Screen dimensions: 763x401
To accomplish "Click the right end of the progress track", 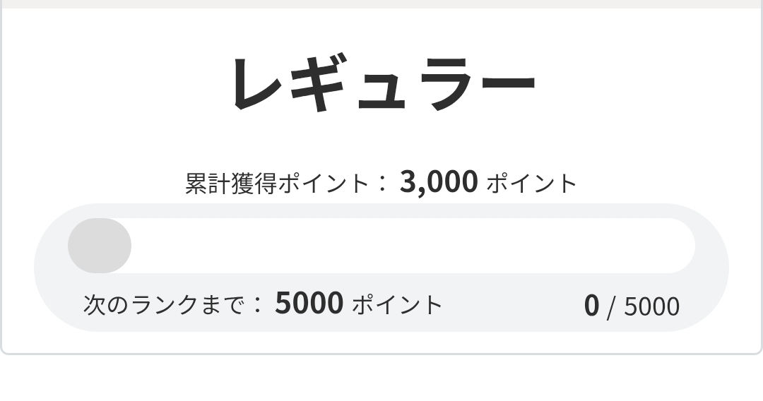I will click(678, 246).
